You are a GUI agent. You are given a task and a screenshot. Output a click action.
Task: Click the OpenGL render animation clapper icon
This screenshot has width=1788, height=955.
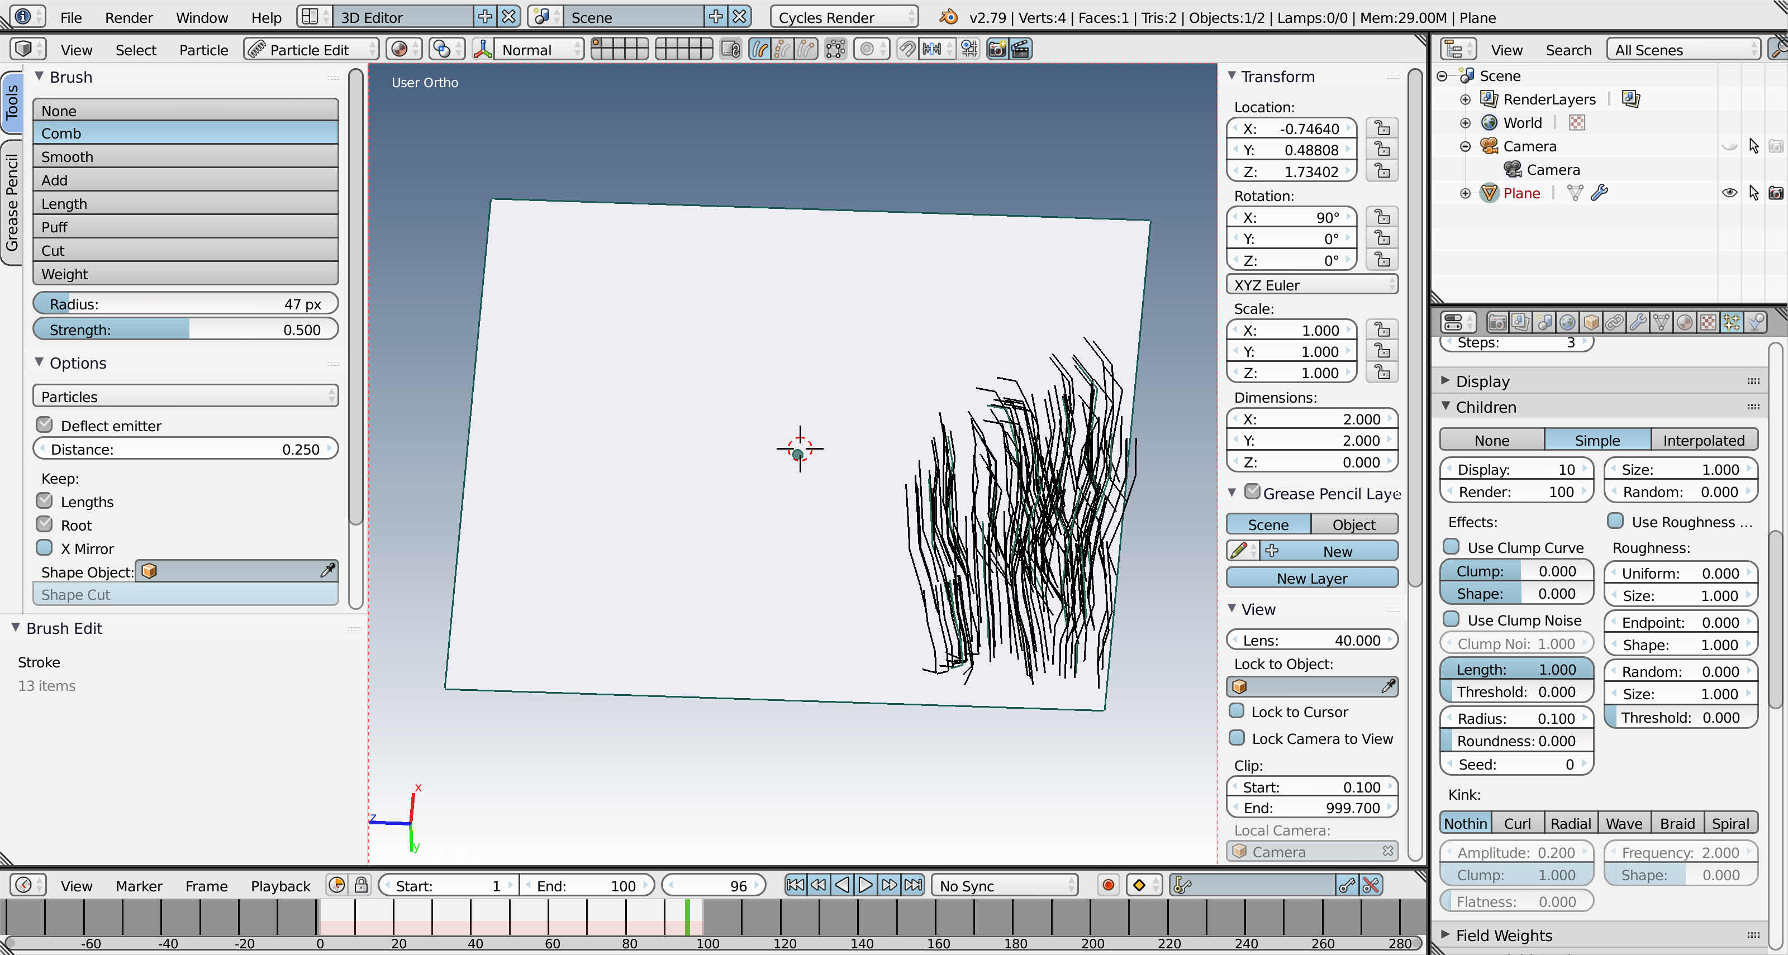[x=1020, y=49]
